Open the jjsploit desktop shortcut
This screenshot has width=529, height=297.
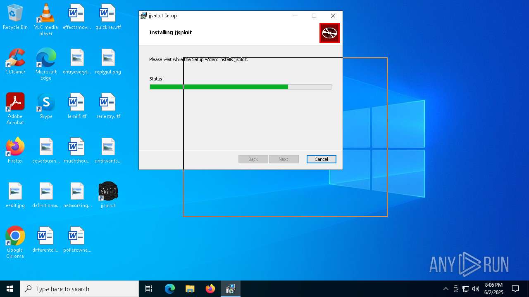coord(108,195)
